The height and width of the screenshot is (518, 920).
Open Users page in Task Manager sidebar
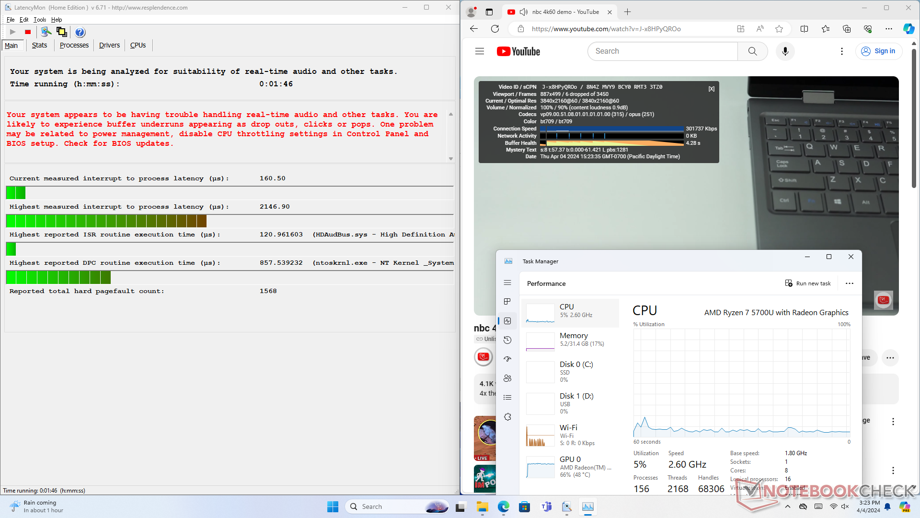coord(507,378)
